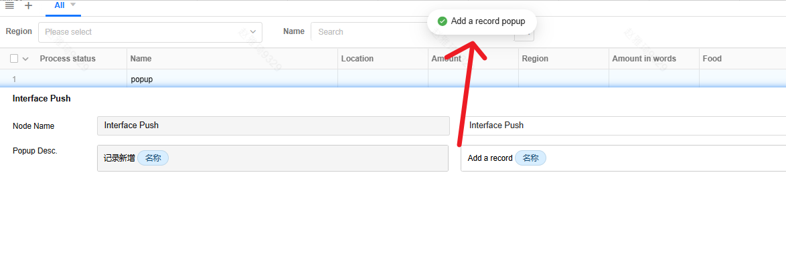Edit the white Interface Push input field
The width and height of the screenshot is (786, 253).
tap(624, 125)
